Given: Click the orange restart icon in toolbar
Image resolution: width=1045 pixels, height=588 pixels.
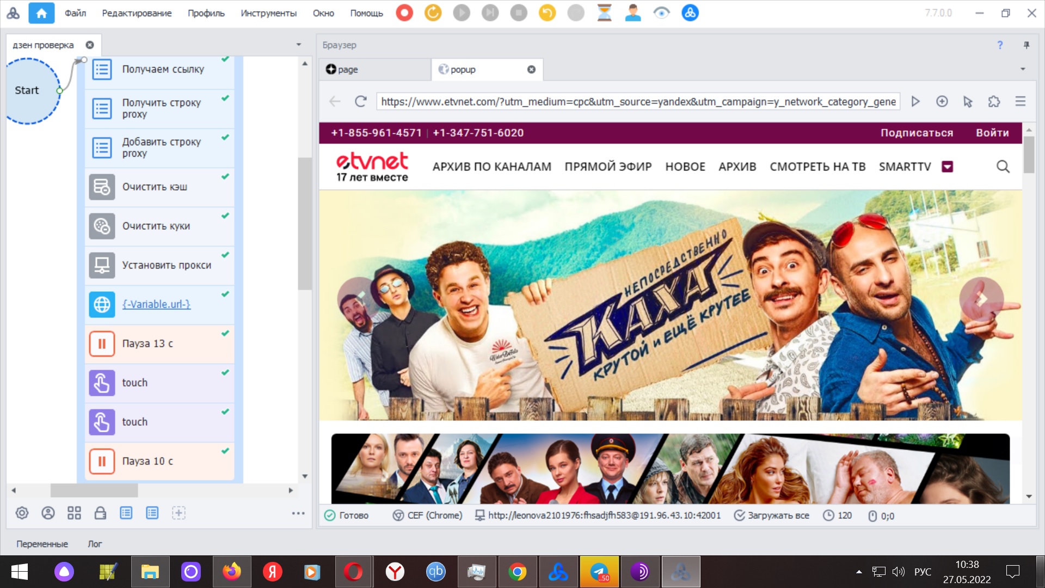Looking at the screenshot, I should click(433, 13).
